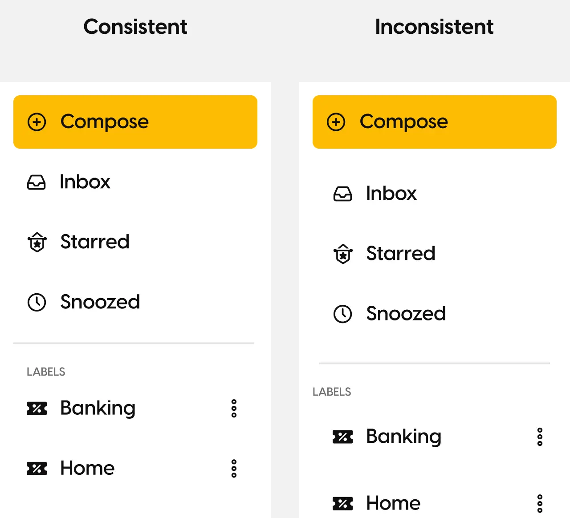This screenshot has height=518, width=570.
Task: Click the Compose button in Inconsistent panel
Action: [x=434, y=121]
